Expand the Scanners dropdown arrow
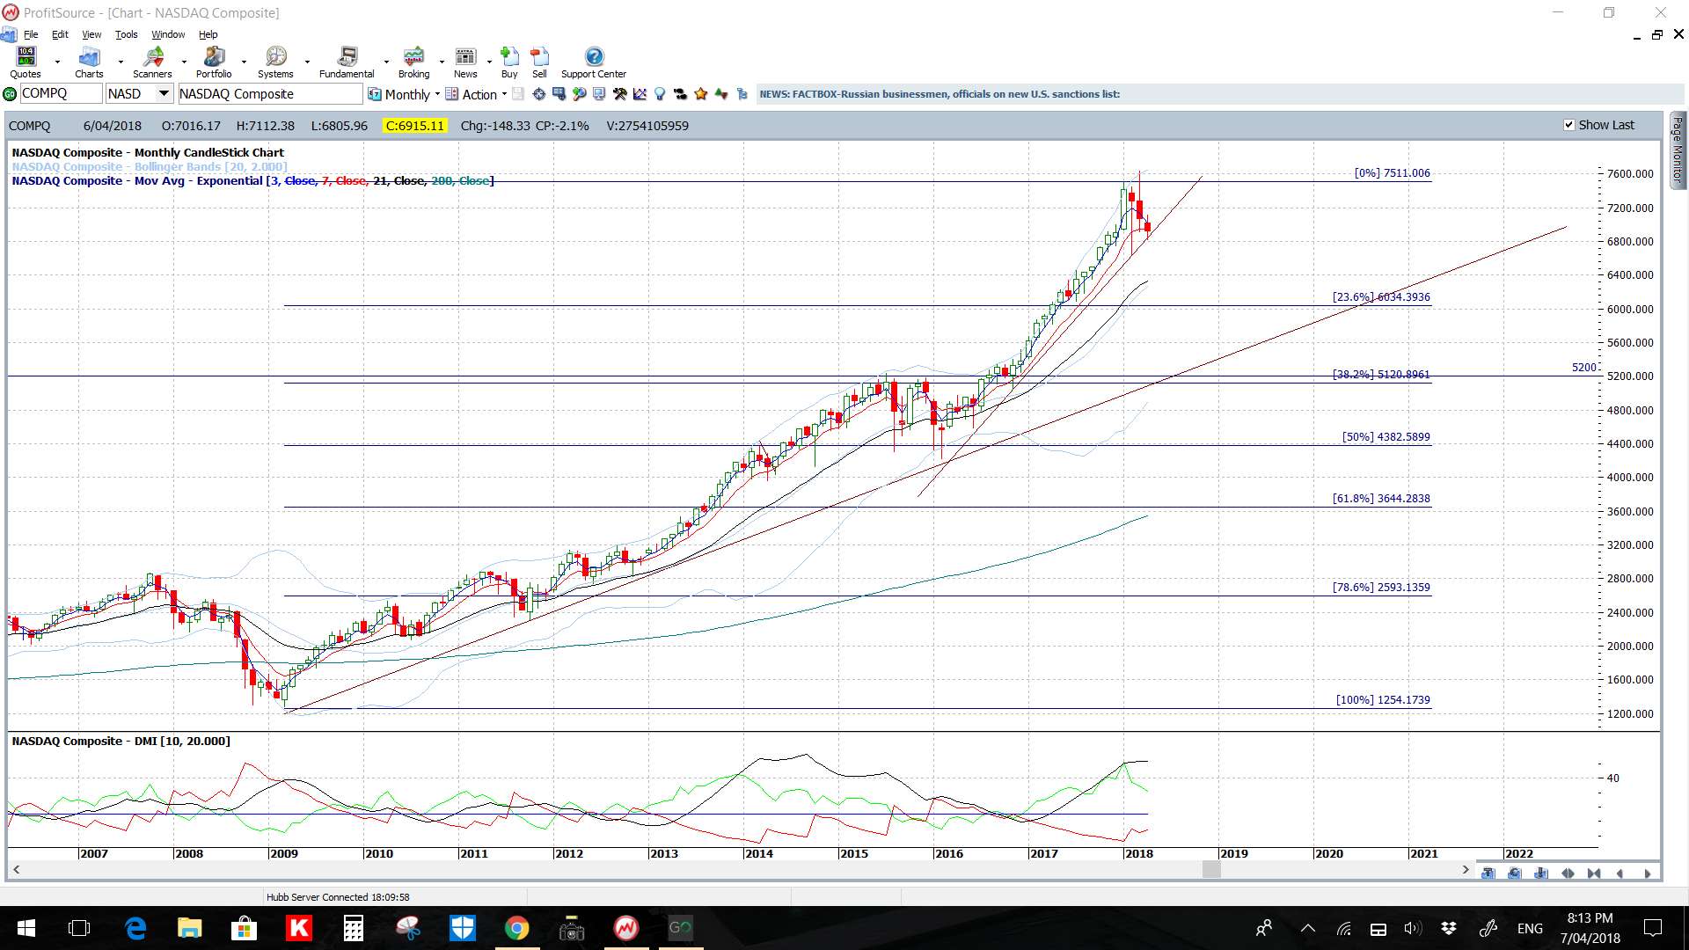 [184, 62]
